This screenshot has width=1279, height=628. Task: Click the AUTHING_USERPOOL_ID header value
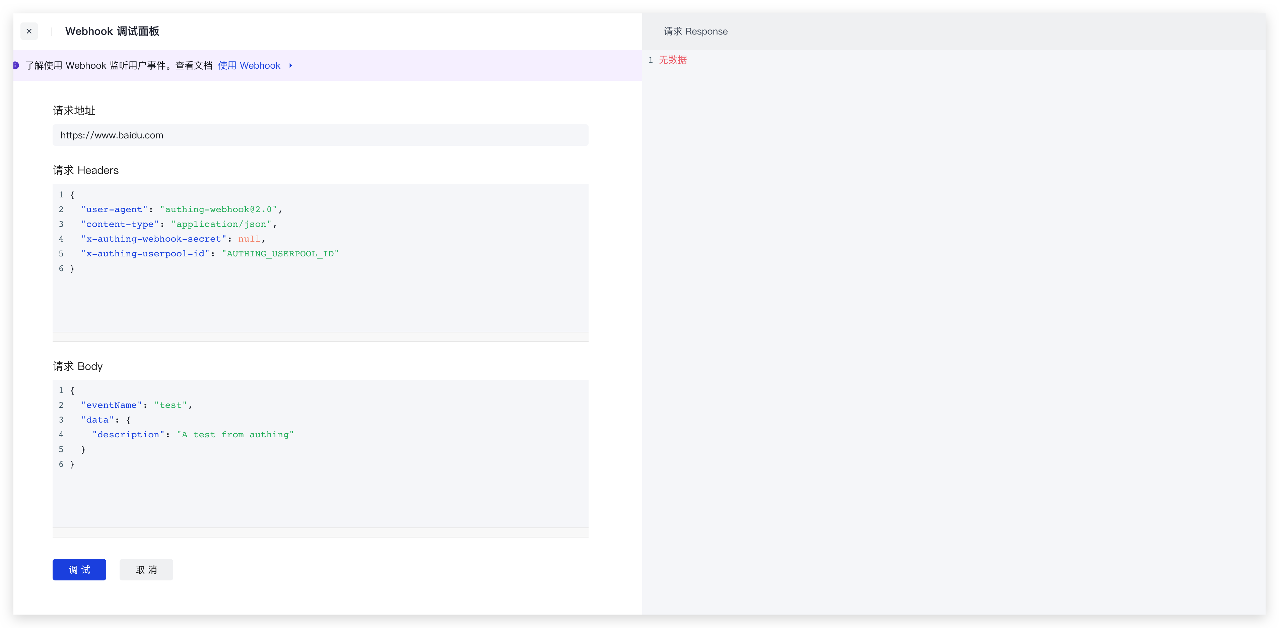(x=281, y=253)
